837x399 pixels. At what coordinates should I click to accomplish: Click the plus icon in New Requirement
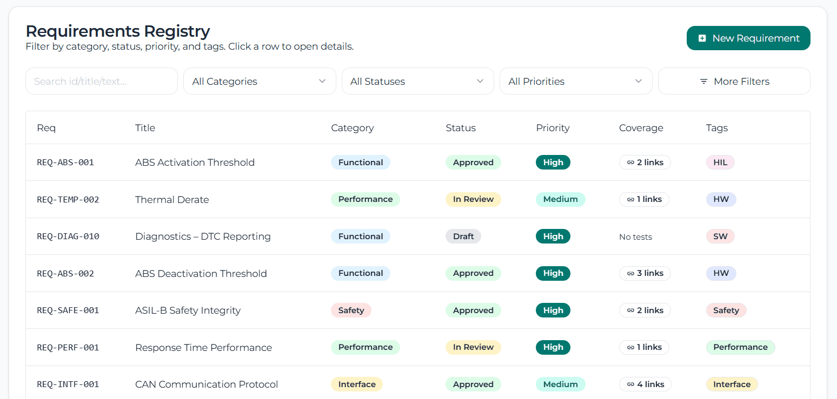tap(702, 38)
